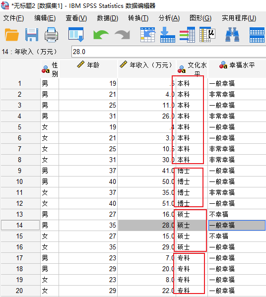
Task: Click age cell 29 in row 18
Action: 88,269
